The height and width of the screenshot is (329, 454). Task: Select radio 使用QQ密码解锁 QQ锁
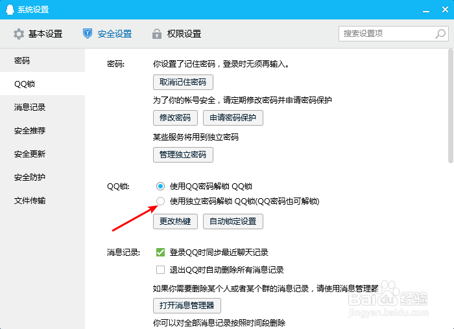click(x=160, y=186)
